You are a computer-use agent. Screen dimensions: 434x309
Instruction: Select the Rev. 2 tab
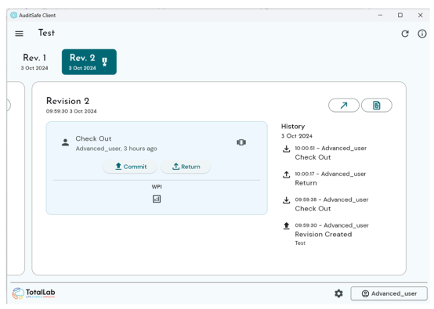(x=89, y=62)
